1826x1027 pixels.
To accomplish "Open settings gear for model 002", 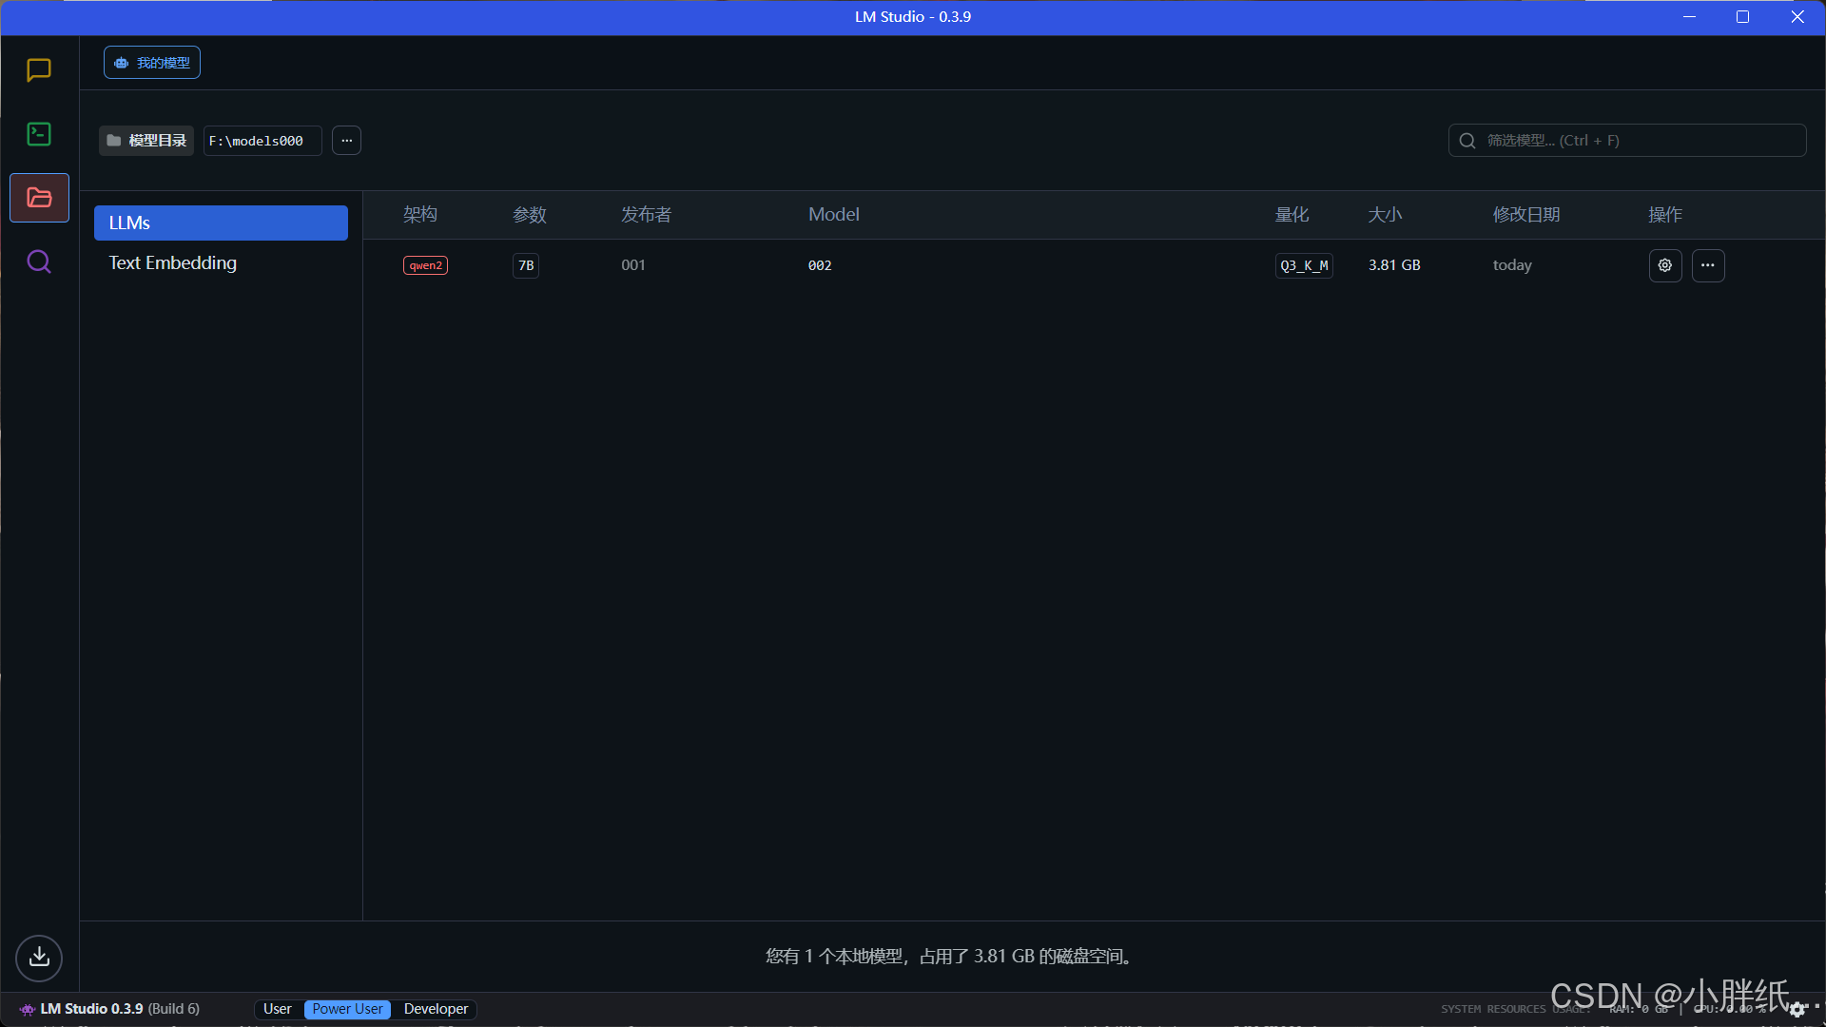I will click(1664, 265).
